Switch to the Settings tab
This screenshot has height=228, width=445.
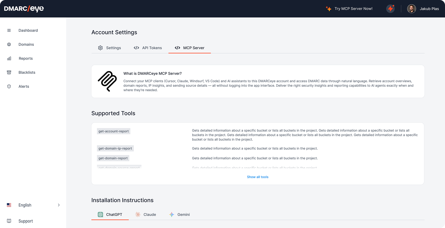coord(109,48)
